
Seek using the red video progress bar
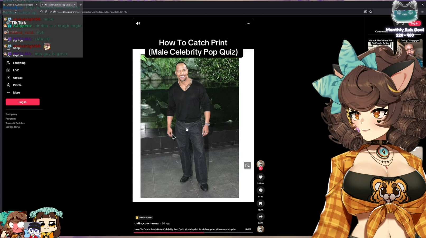click(193, 233)
